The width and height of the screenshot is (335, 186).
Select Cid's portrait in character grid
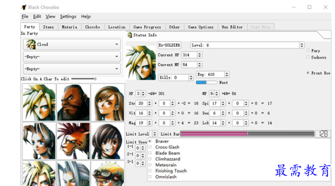click(108, 173)
